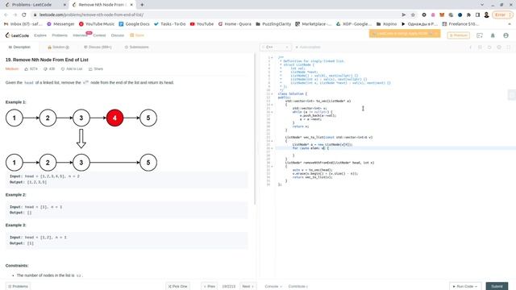
Task: Open the Tasks To-Do bookmark
Action: click(x=170, y=24)
